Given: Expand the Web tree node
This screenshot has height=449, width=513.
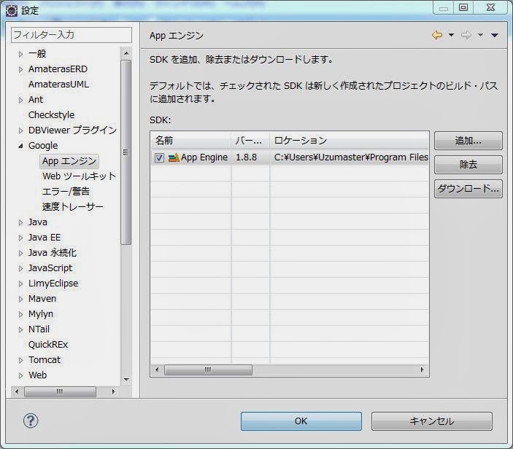Looking at the screenshot, I should [20, 375].
